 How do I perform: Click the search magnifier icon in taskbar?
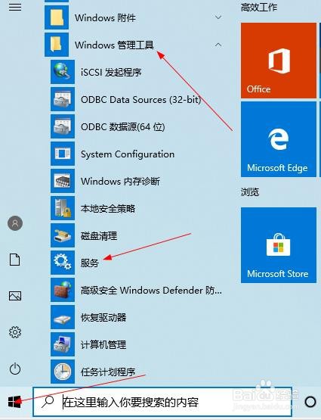tap(48, 402)
